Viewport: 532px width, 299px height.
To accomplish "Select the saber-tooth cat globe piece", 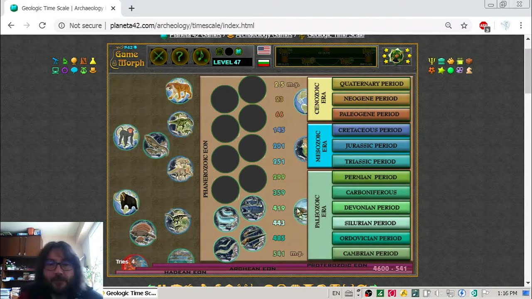I will point(179,91).
